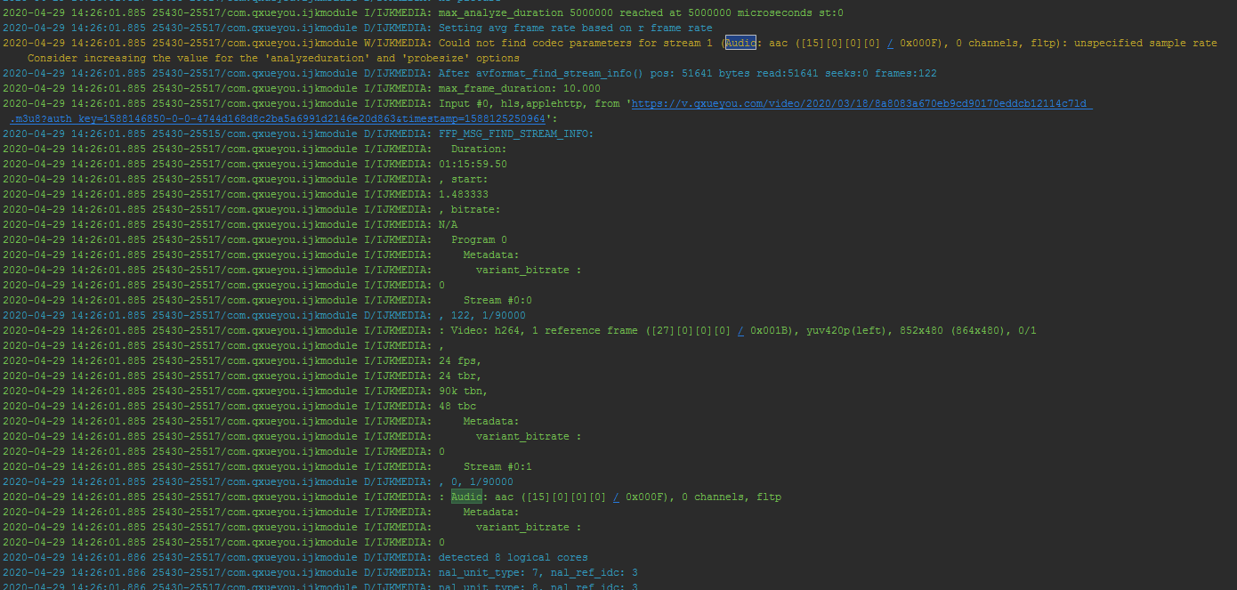
Task: Click the 'Stream #0:1' log entry
Action: pyautogui.click(x=497, y=466)
